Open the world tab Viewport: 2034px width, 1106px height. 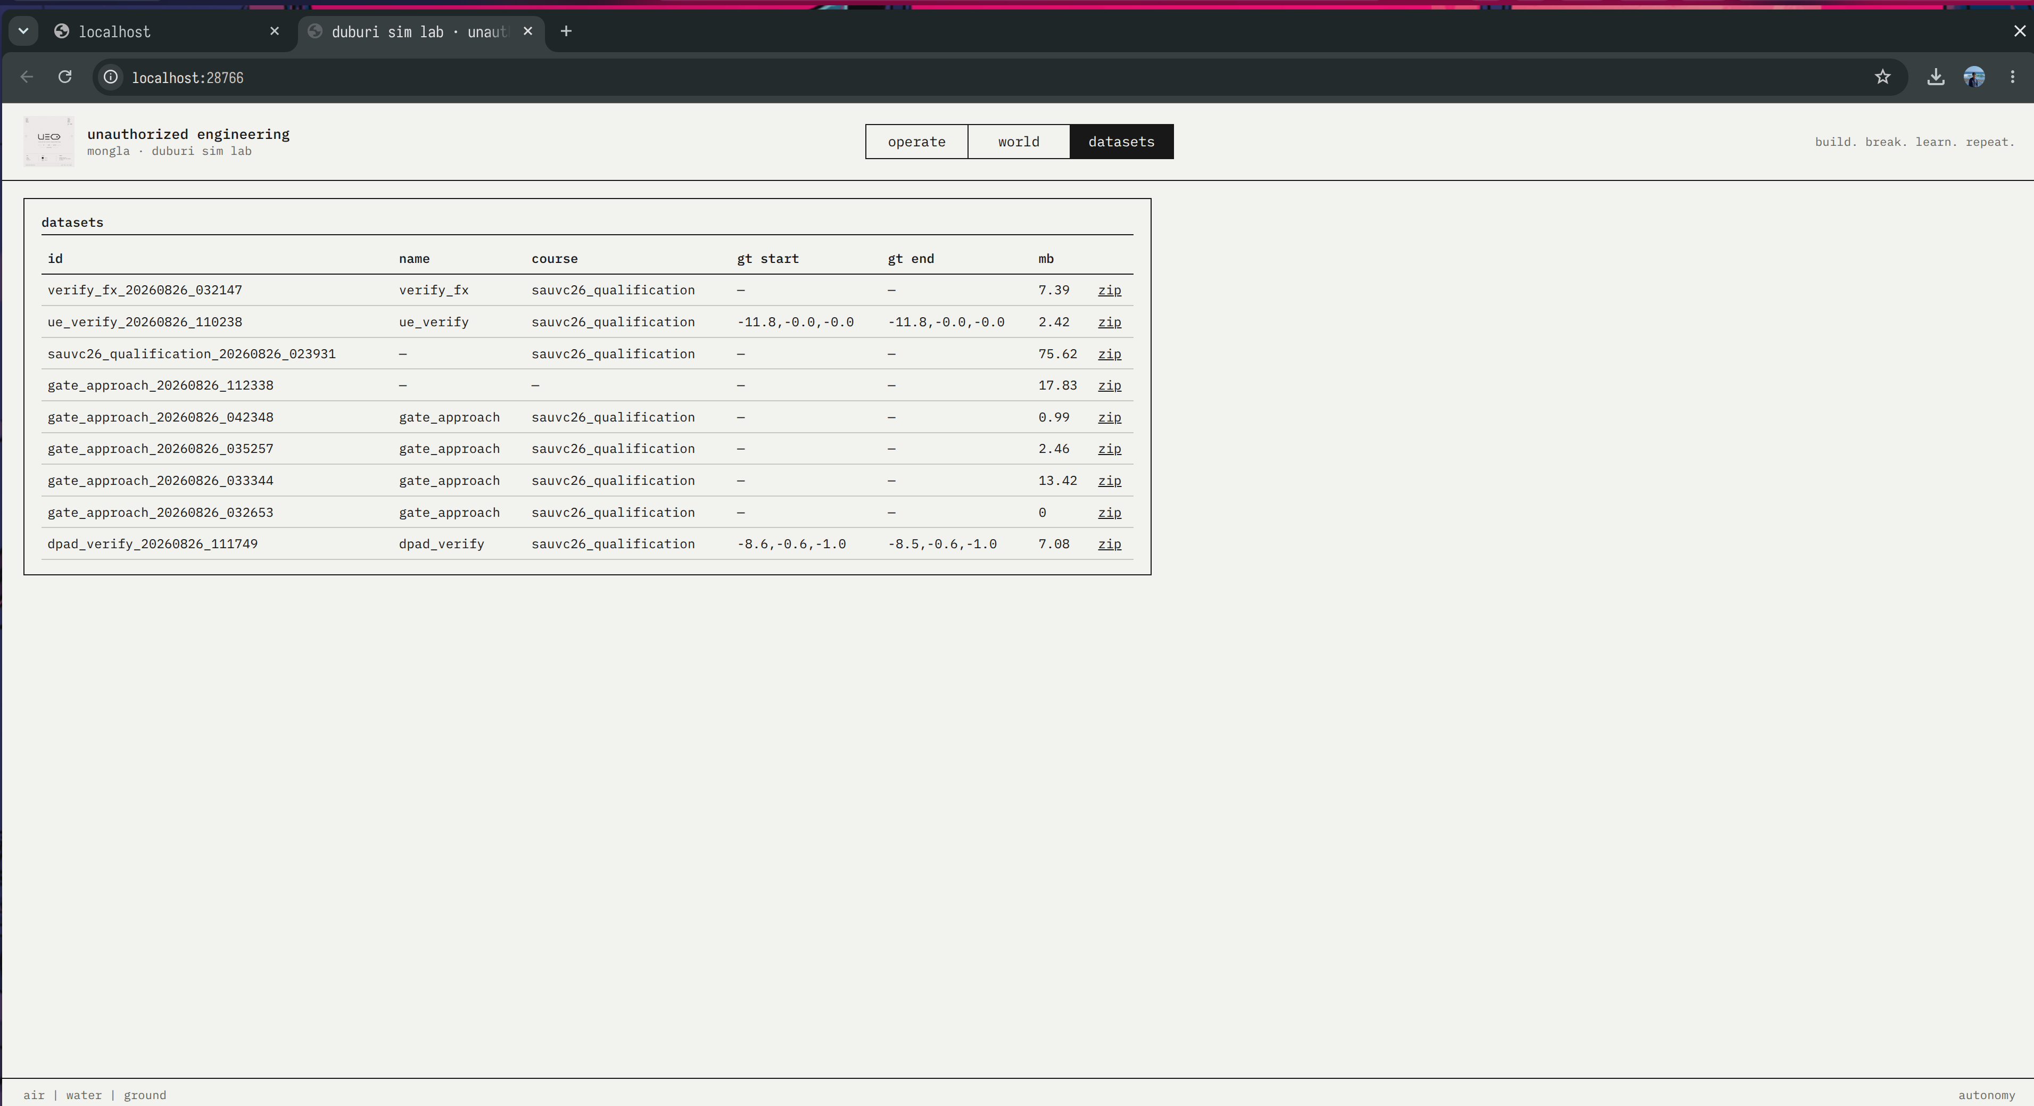click(1019, 142)
